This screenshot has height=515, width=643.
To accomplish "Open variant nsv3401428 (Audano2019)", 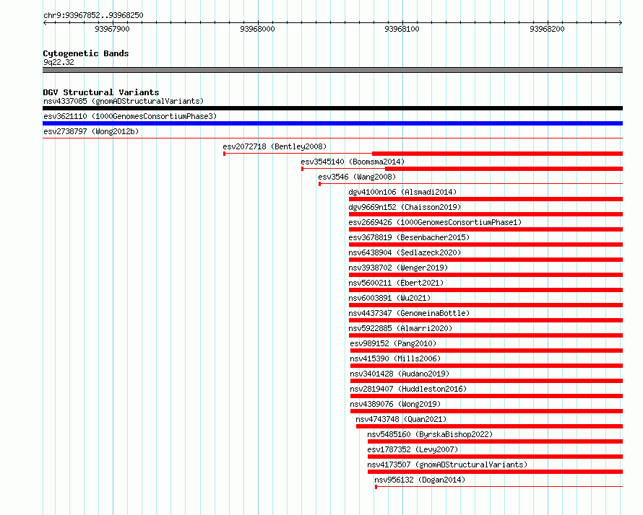I will [x=400, y=374].
